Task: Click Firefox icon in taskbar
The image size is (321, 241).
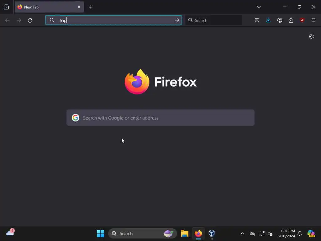Action: tap(198, 233)
